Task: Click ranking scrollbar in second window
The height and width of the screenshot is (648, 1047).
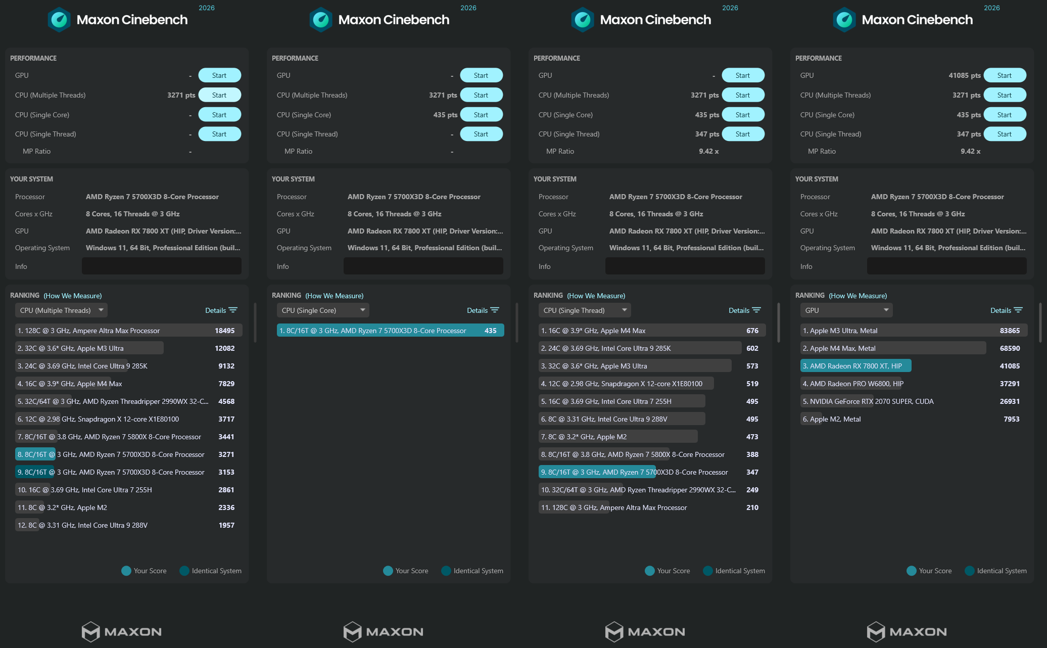Action: tap(517, 322)
